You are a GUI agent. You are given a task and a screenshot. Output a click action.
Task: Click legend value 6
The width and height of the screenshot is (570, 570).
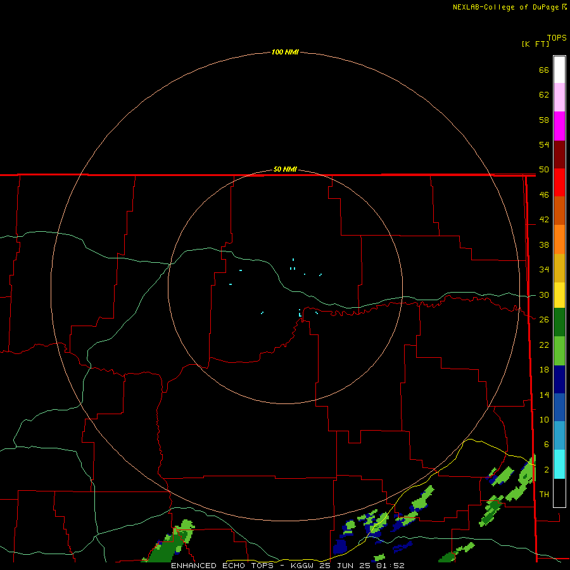tap(546, 445)
